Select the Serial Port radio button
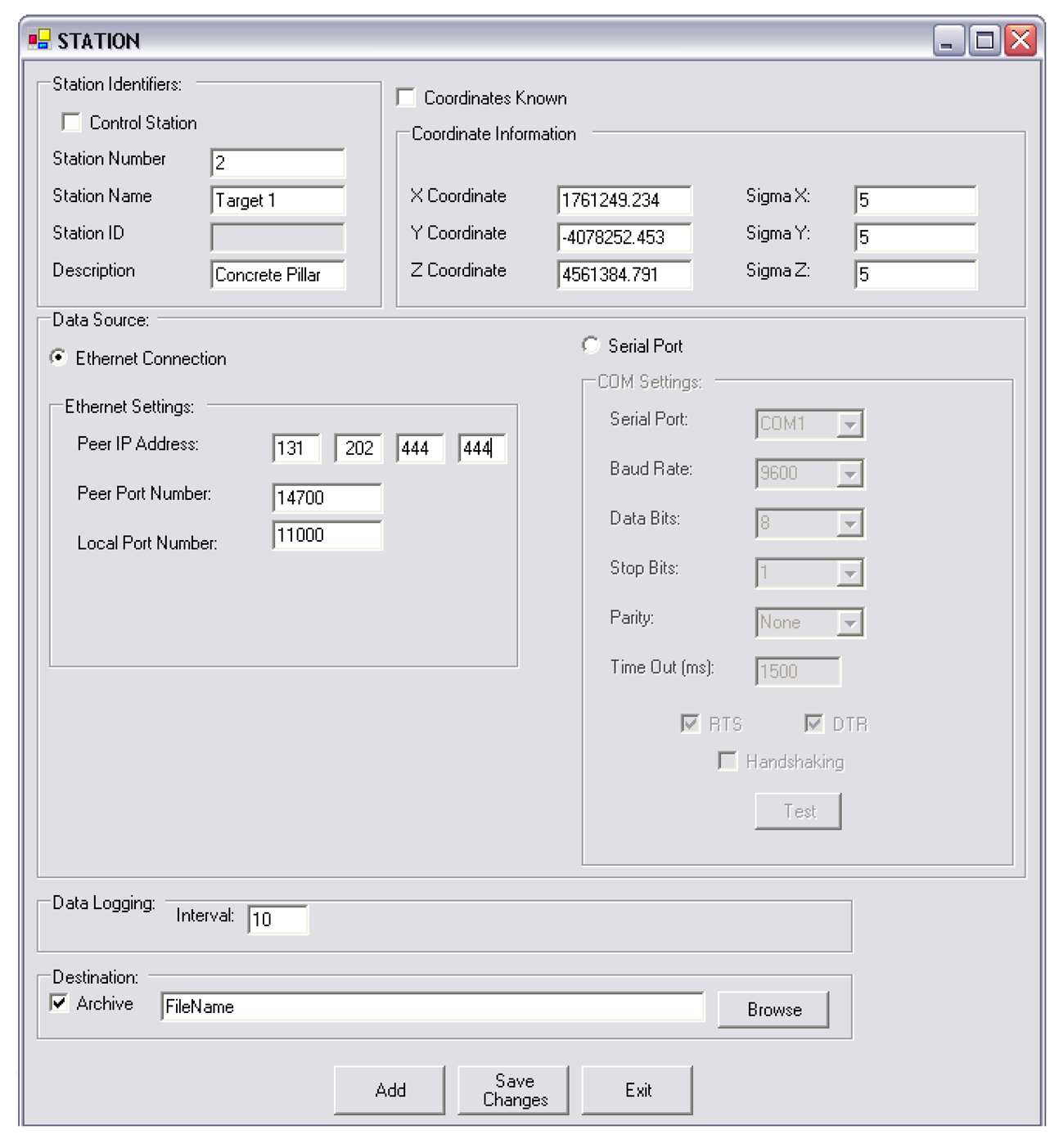This screenshot has width=1059, height=1139. pyautogui.click(x=590, y=345)
